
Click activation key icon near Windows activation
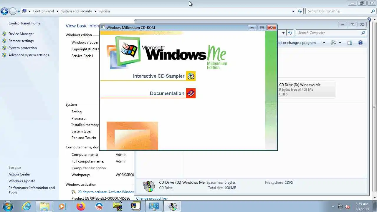74,192
